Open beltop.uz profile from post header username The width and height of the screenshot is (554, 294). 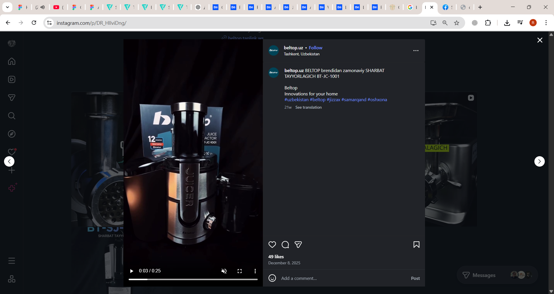[293, 48]
